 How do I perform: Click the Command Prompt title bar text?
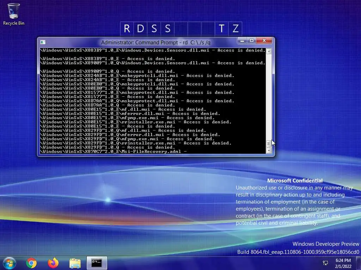(x=155, y=43)
